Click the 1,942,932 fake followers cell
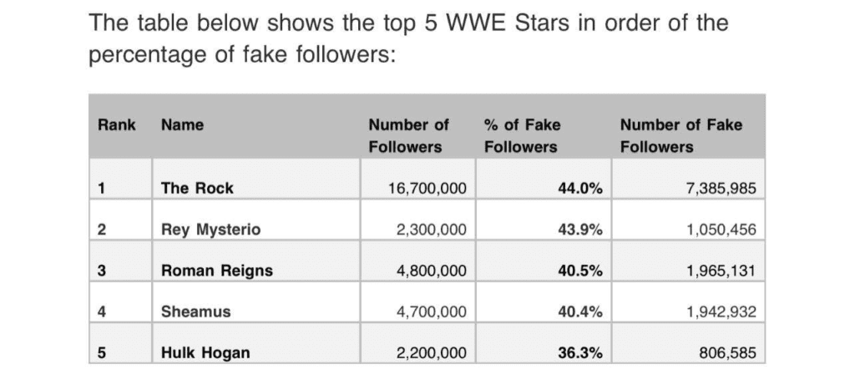 tap(720, 312)
